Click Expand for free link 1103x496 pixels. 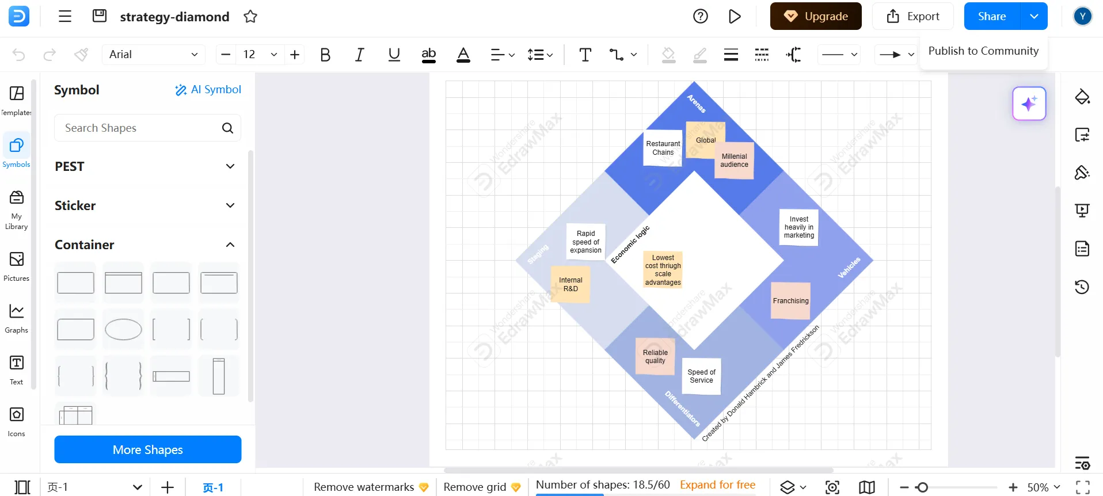click(717, 485)
